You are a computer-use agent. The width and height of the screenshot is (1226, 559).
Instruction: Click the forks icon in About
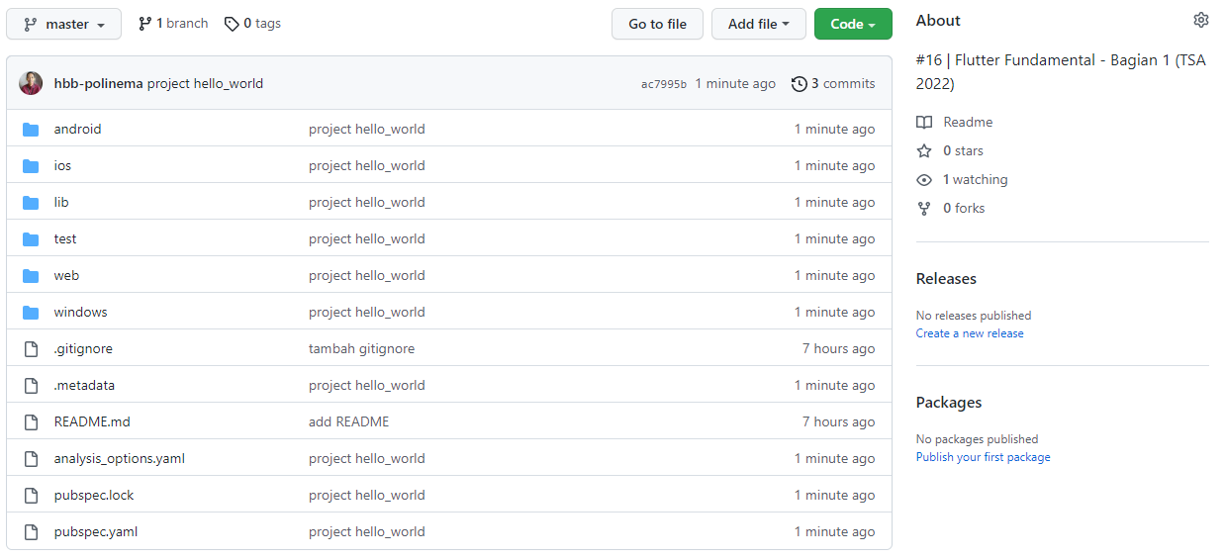924,209
